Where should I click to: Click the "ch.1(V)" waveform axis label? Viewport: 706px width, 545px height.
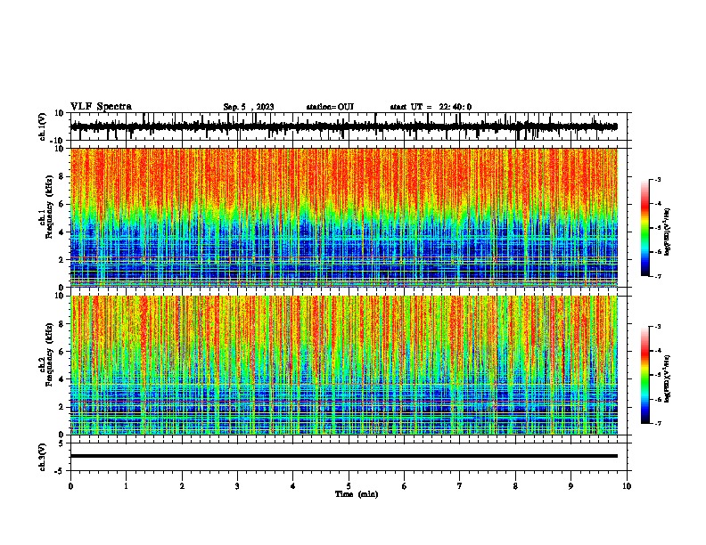coord(43,126)
